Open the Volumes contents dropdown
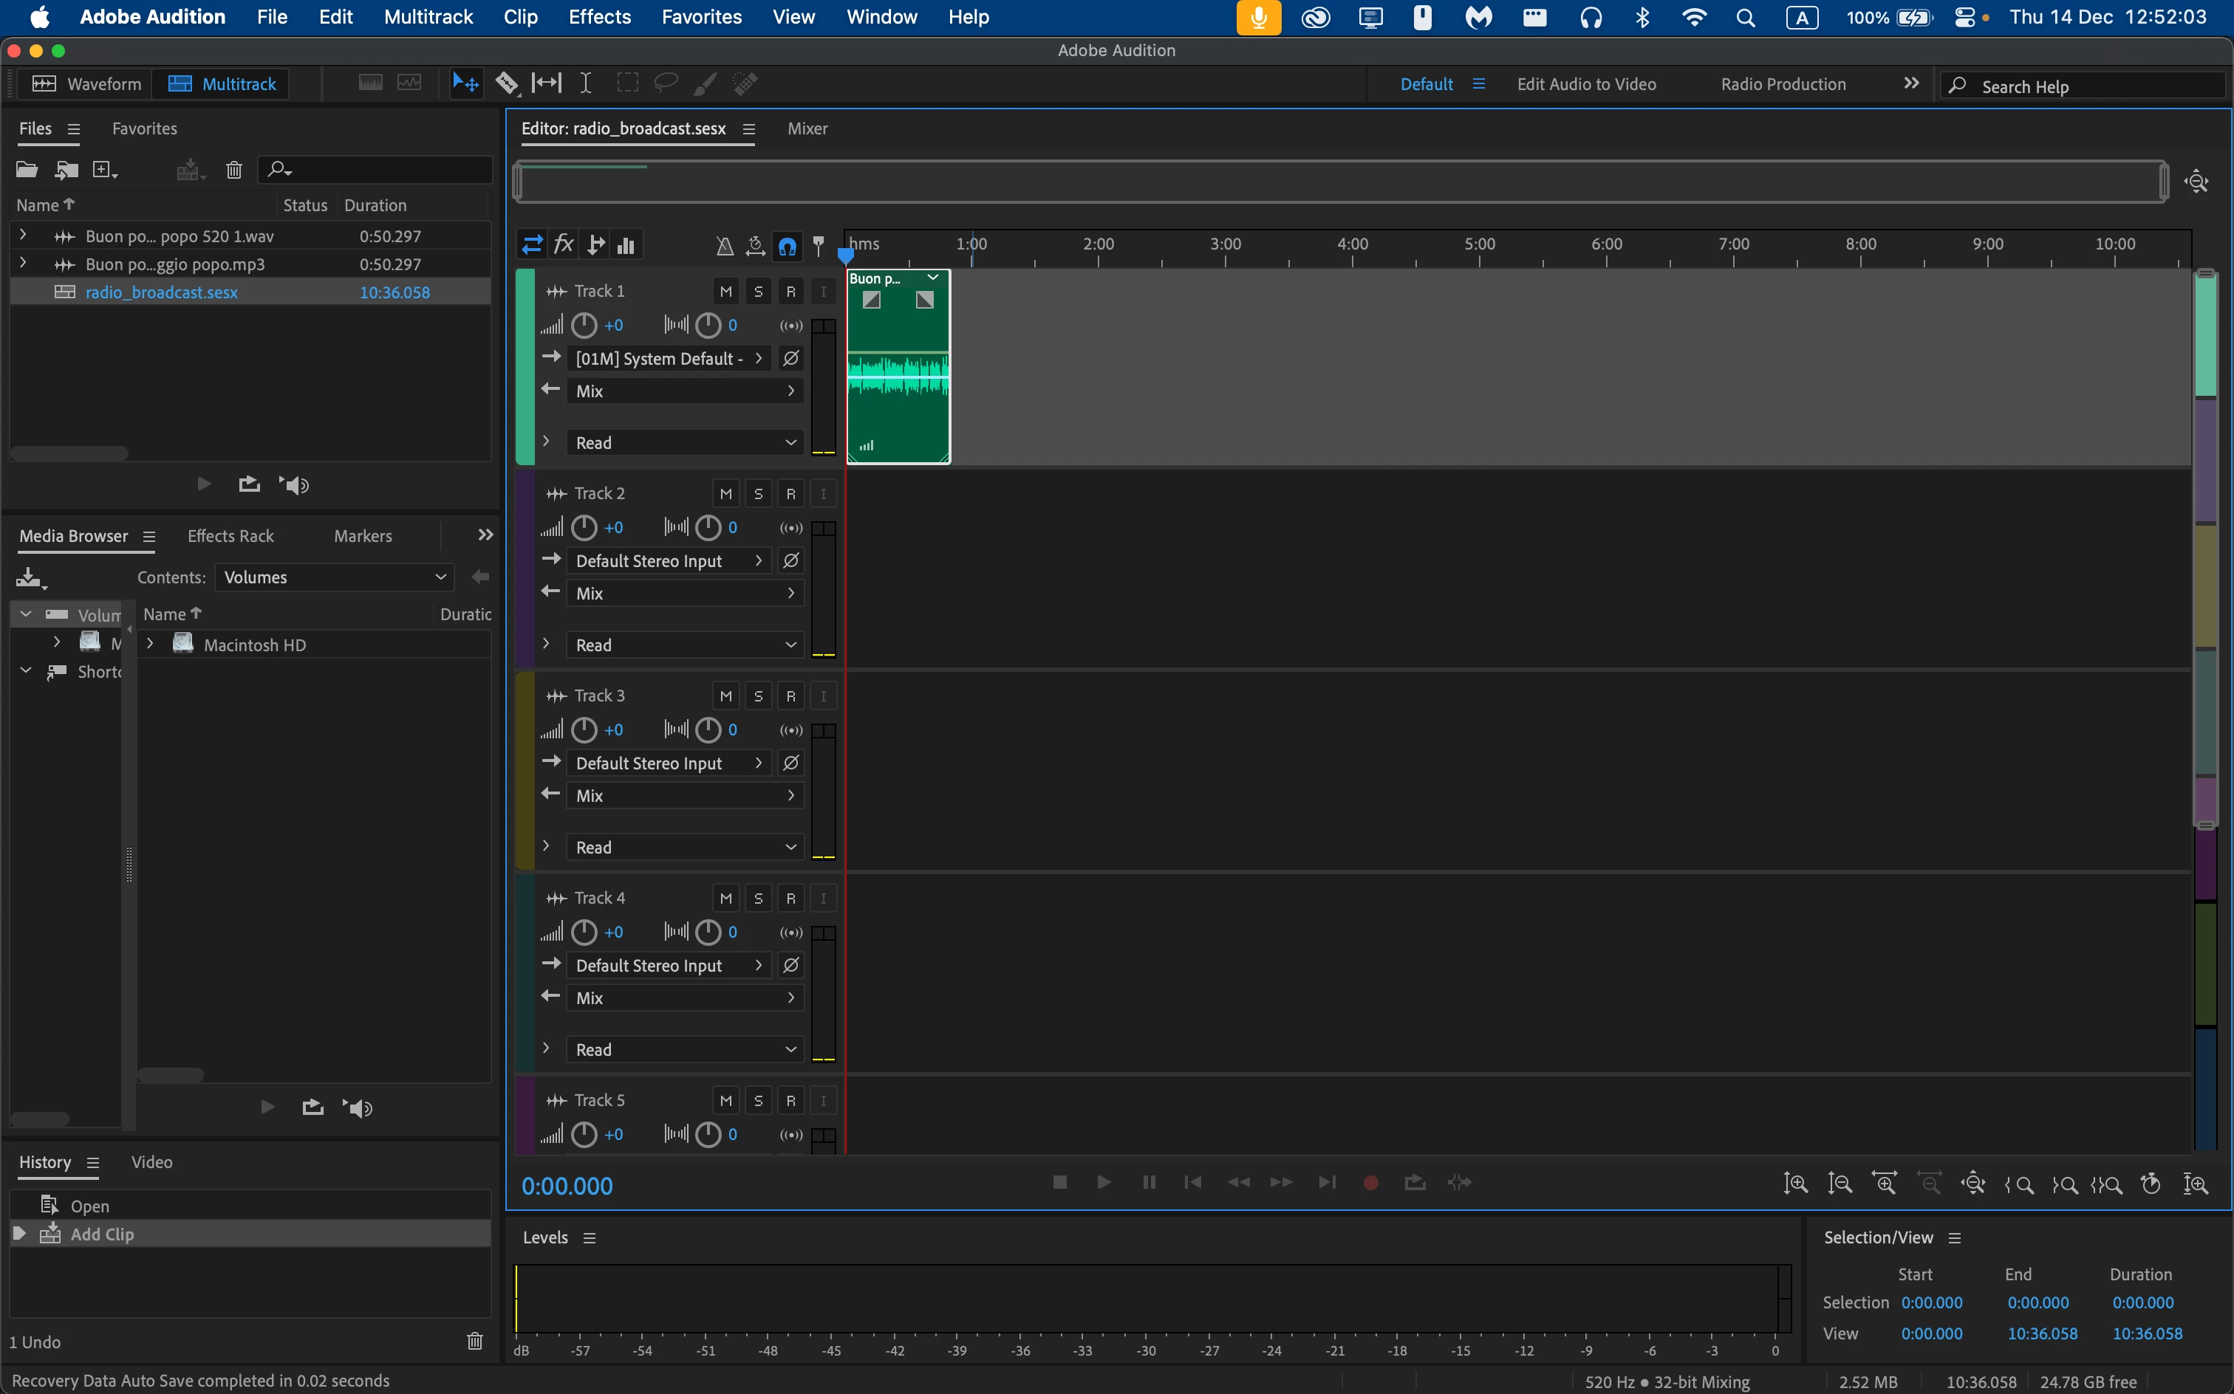Screen dimensions: 2234x1394 click(334, 577)
